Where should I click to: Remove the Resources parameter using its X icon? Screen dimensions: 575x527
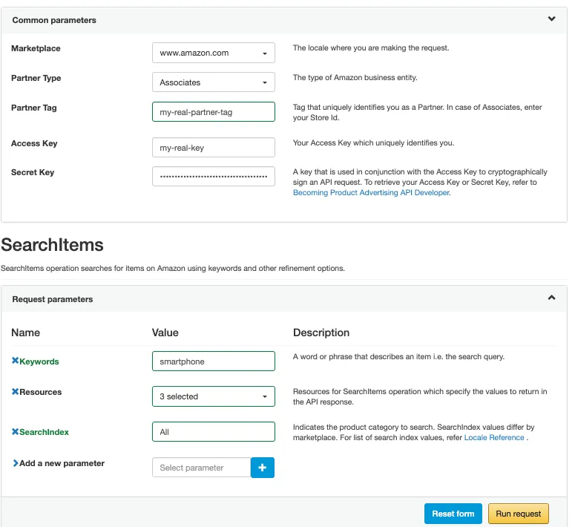tap(16, 392)
